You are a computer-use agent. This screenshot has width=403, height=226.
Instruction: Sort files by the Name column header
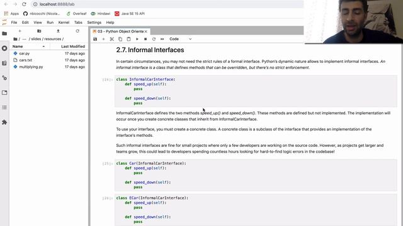pos(30,46)
